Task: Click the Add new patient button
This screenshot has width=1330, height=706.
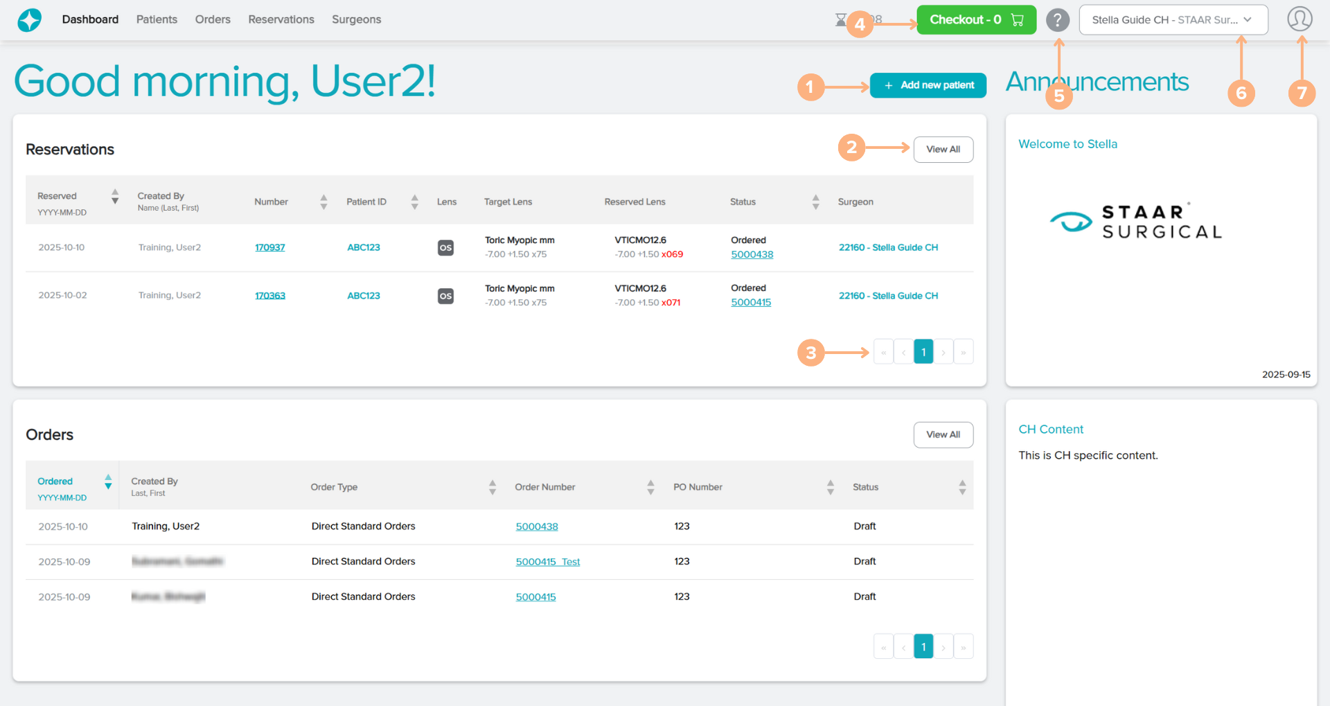Action: pyautogui.click(x=928, y=85)
